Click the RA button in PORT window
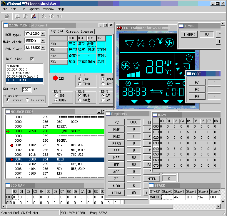227x216 pixels. click(x=197, y=83)
